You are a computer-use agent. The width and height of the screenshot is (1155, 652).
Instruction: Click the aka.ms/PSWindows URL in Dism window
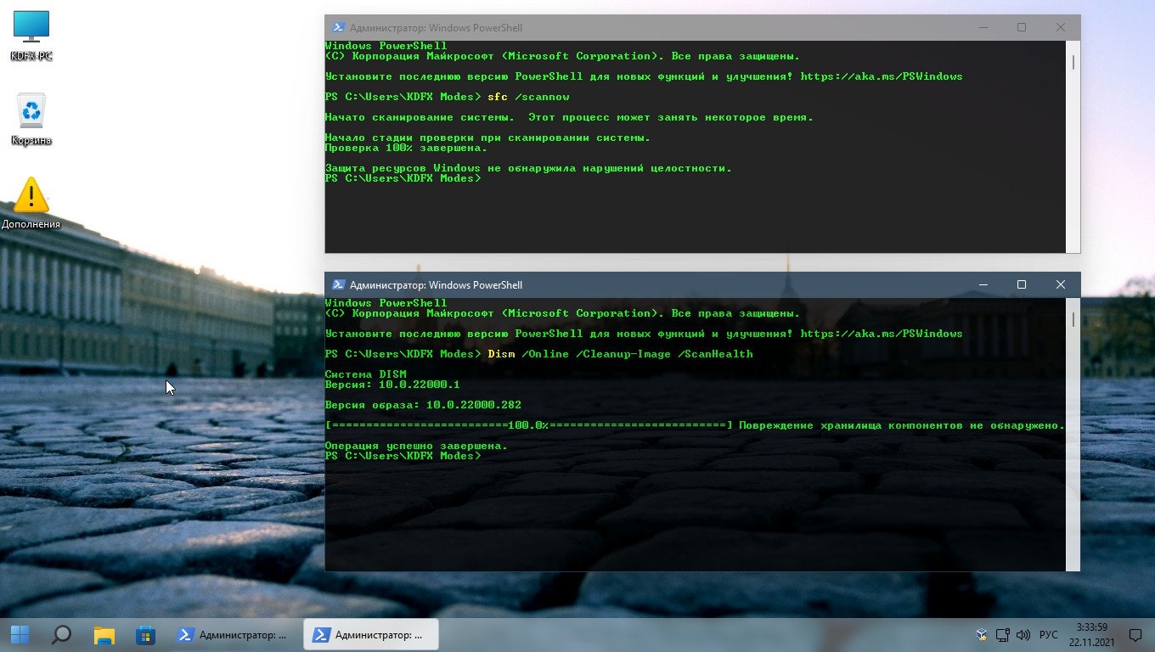[x=882, y=334]
